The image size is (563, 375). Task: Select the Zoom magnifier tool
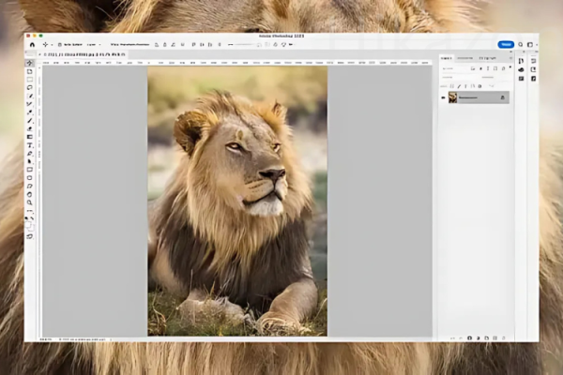click(30, 202)
